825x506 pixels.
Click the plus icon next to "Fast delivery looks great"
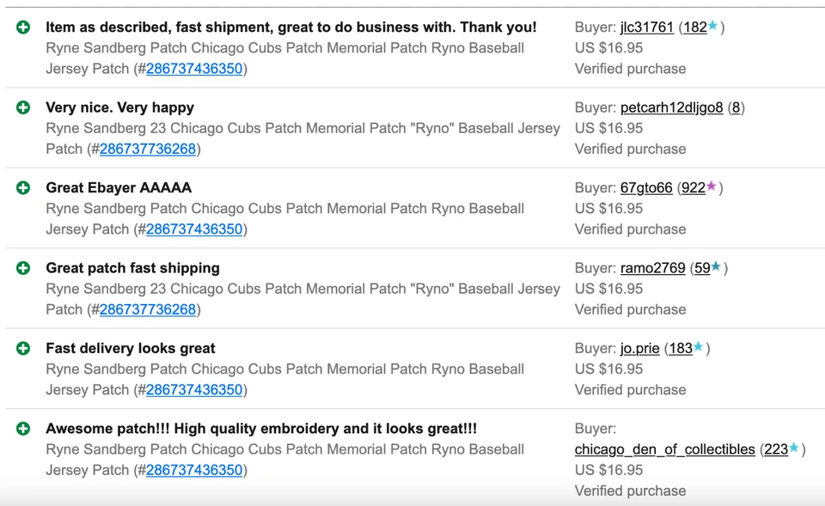[x=23, y=348]
